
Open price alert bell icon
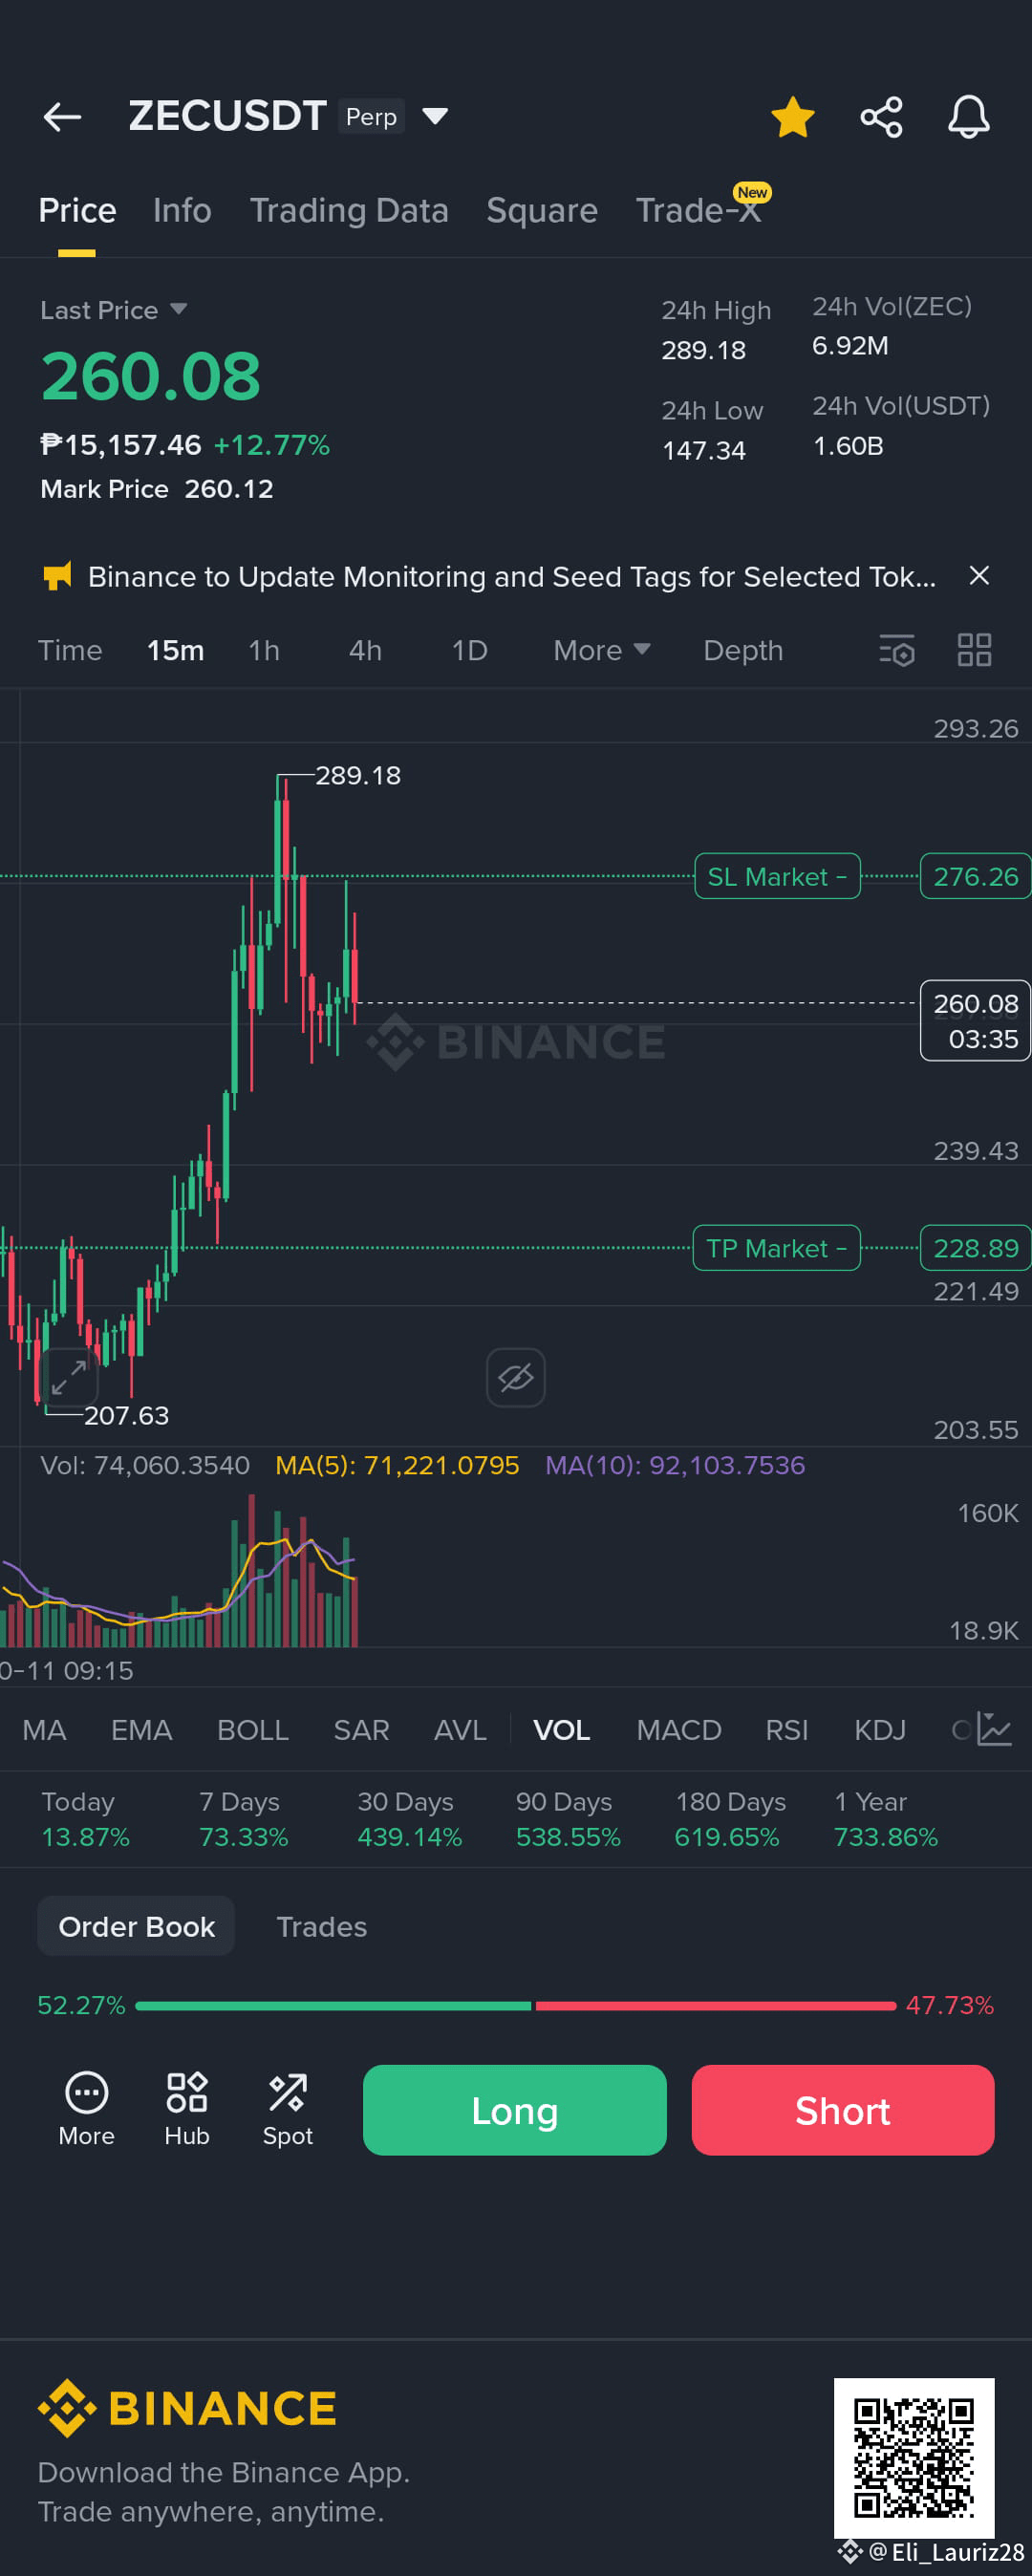[968, 117]
